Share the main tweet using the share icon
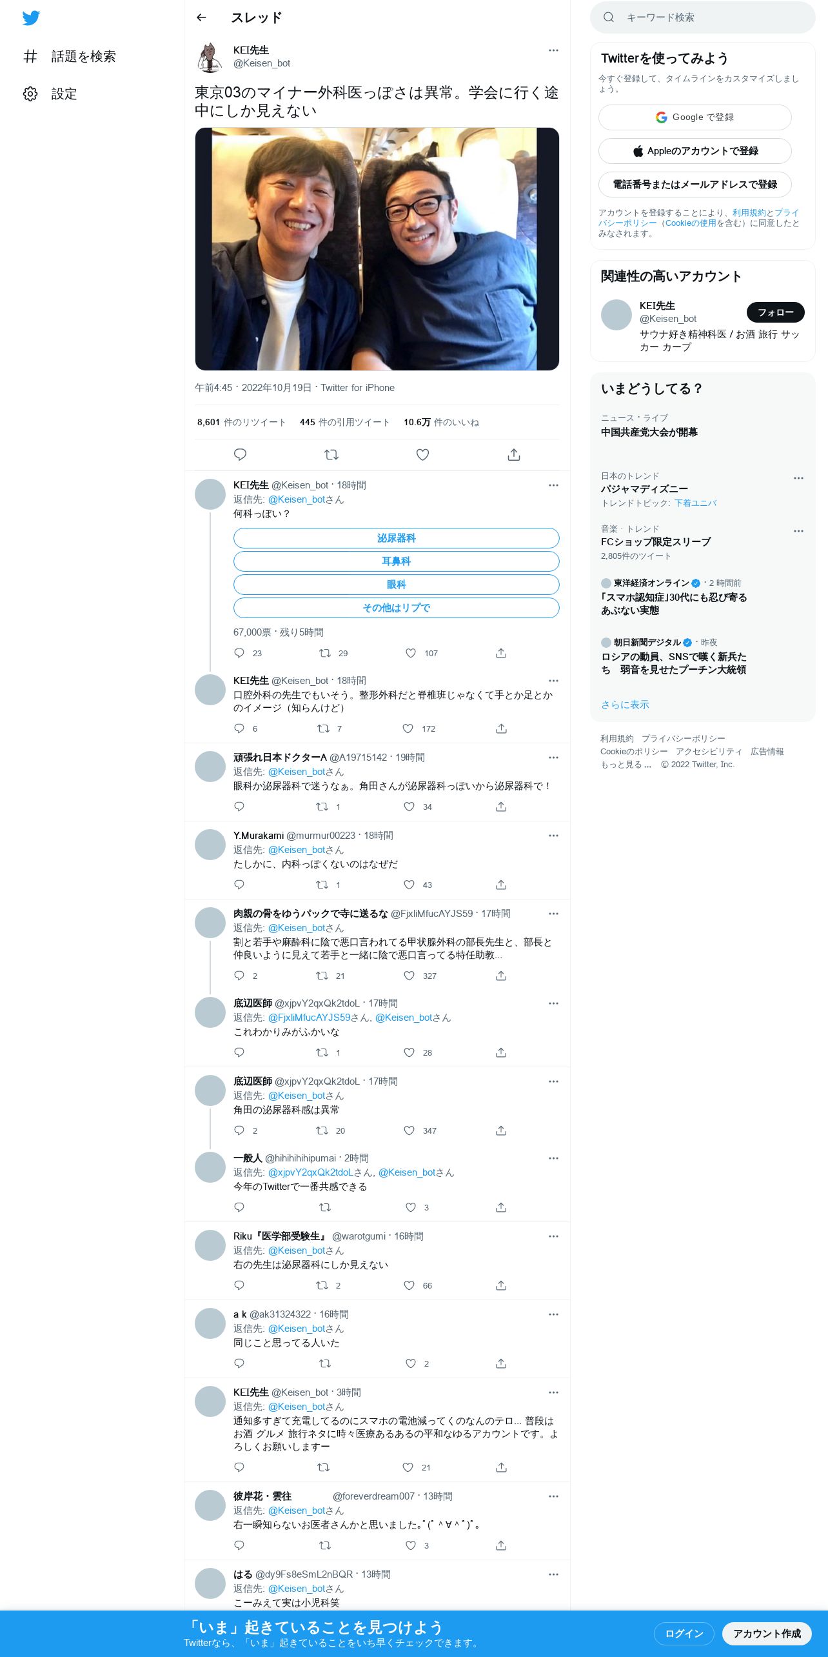 click(x=514, y=455)
